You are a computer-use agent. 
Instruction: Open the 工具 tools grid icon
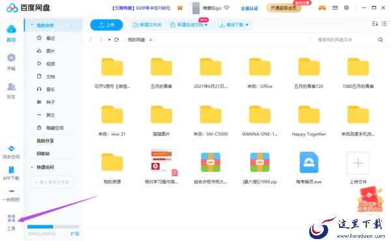coord(11,218)
